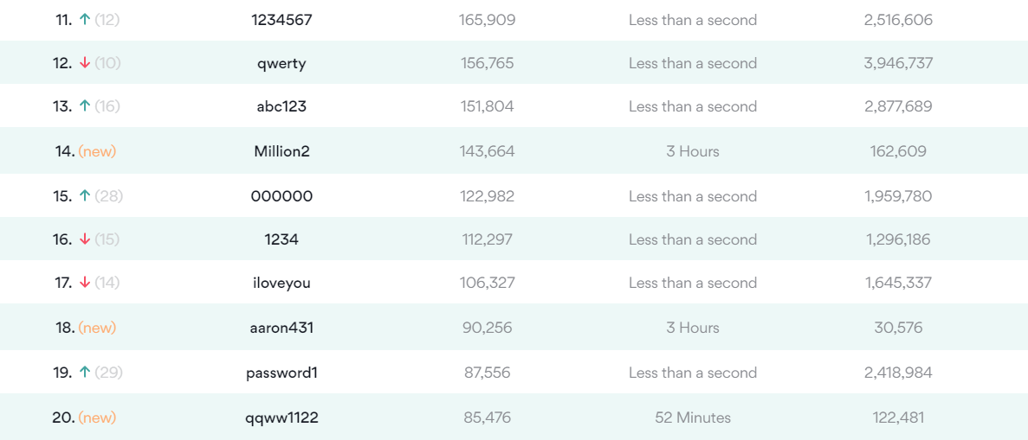Click the count 165,909 for 1234567
The height and width of the screenshot is (440, 1028).
[x=487, y=20]
